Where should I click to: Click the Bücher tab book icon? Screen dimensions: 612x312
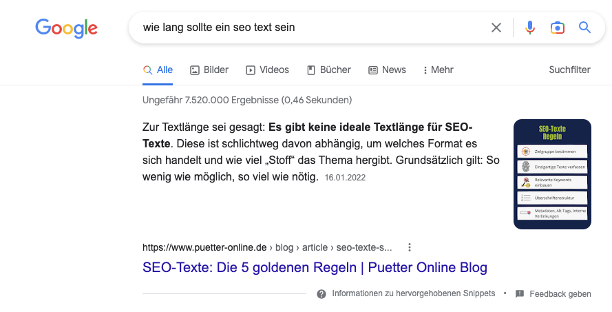point(311,70)
